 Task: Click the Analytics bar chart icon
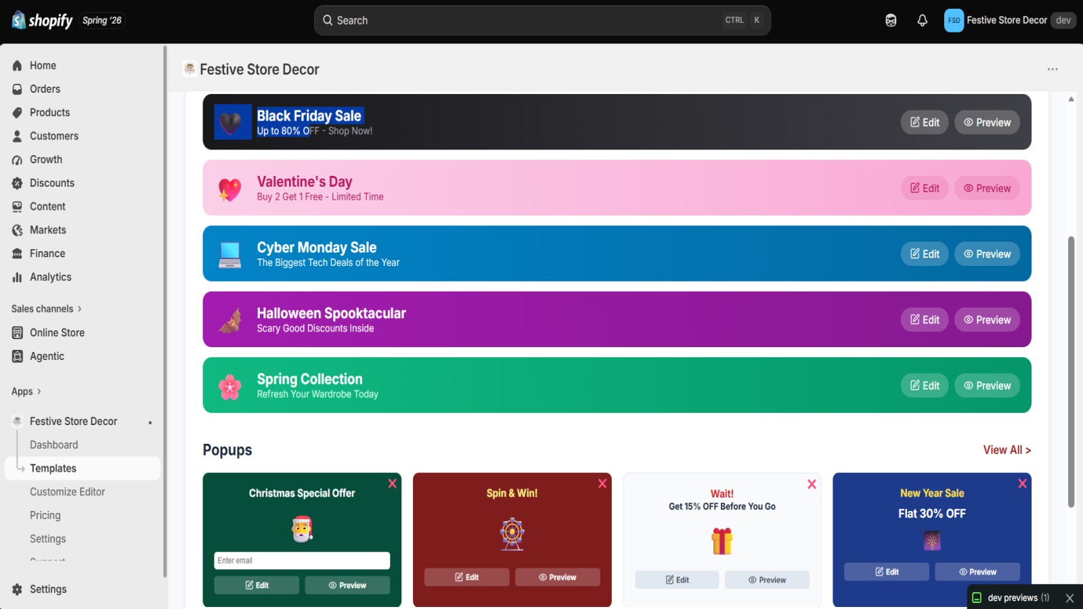[18, 277]
